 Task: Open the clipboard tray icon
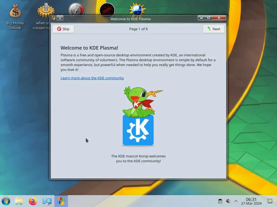point(220,201)
